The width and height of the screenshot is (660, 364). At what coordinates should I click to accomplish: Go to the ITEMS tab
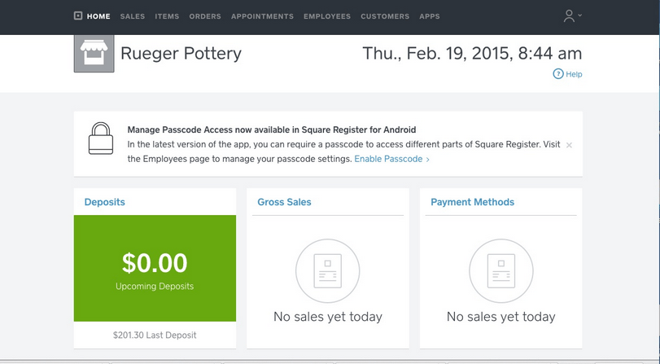click(167, 16)
